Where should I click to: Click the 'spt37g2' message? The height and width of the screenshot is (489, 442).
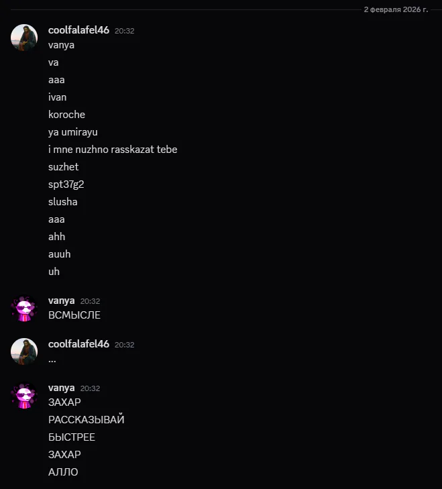pos(66,184)
